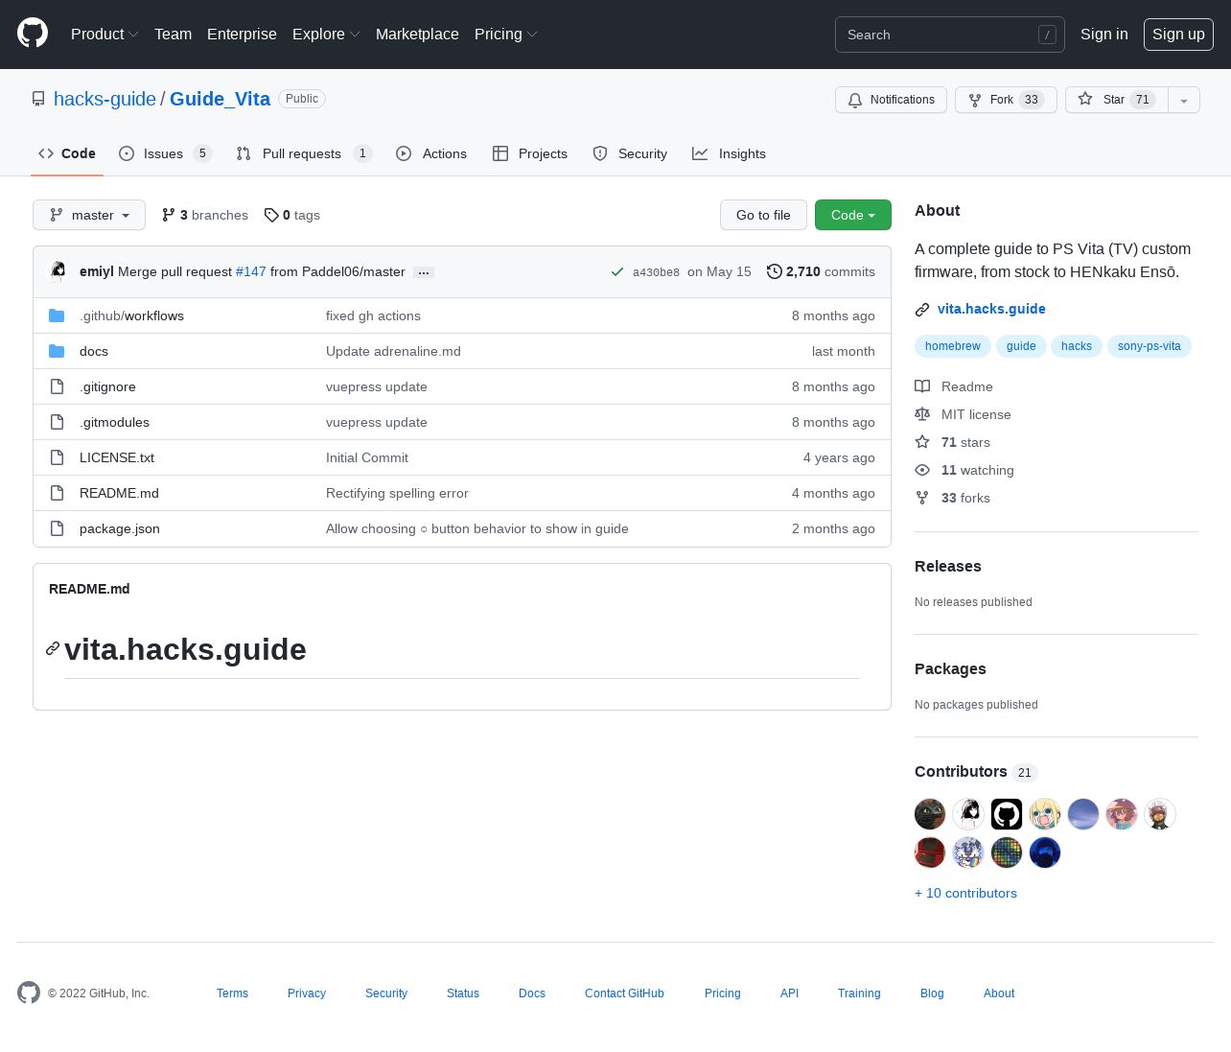Click the Terms footer link
Image resolution: width=1231 pixels, height=1052 pixels.
[x=232, y=994]
